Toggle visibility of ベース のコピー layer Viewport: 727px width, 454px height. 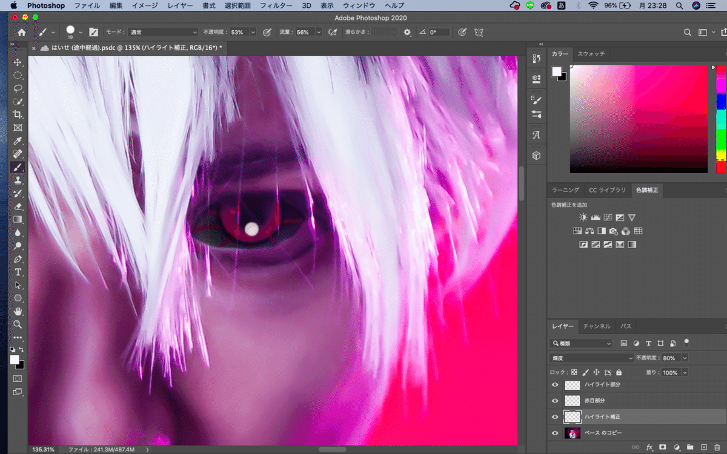click(555, 433)
